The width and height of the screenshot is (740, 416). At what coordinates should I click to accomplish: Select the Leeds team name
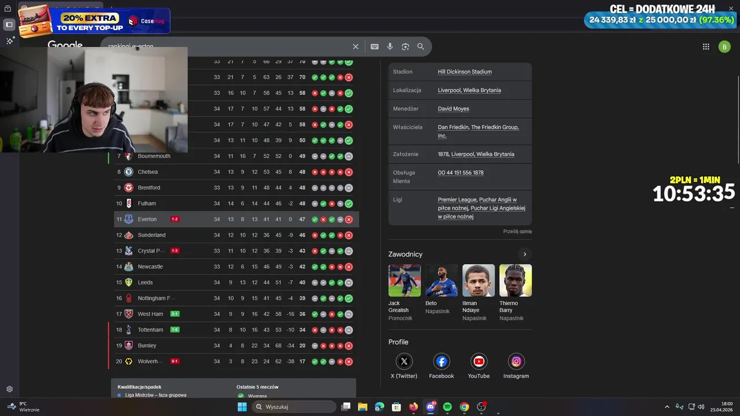146,283
